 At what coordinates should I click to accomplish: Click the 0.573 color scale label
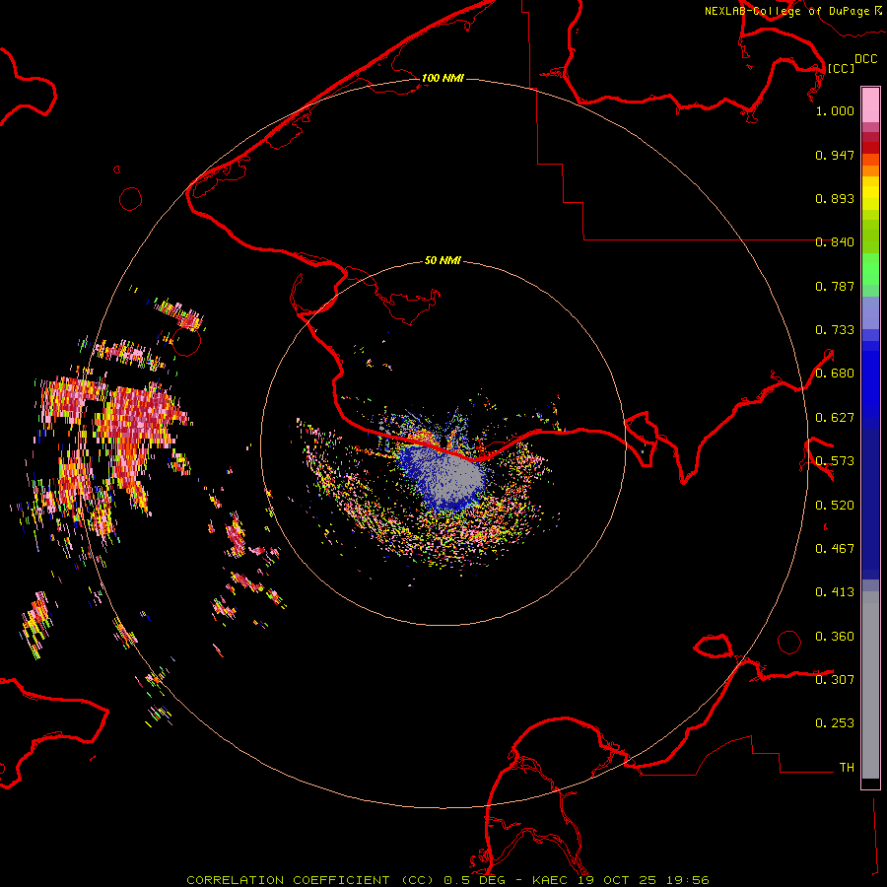click(x=835, y=461)
